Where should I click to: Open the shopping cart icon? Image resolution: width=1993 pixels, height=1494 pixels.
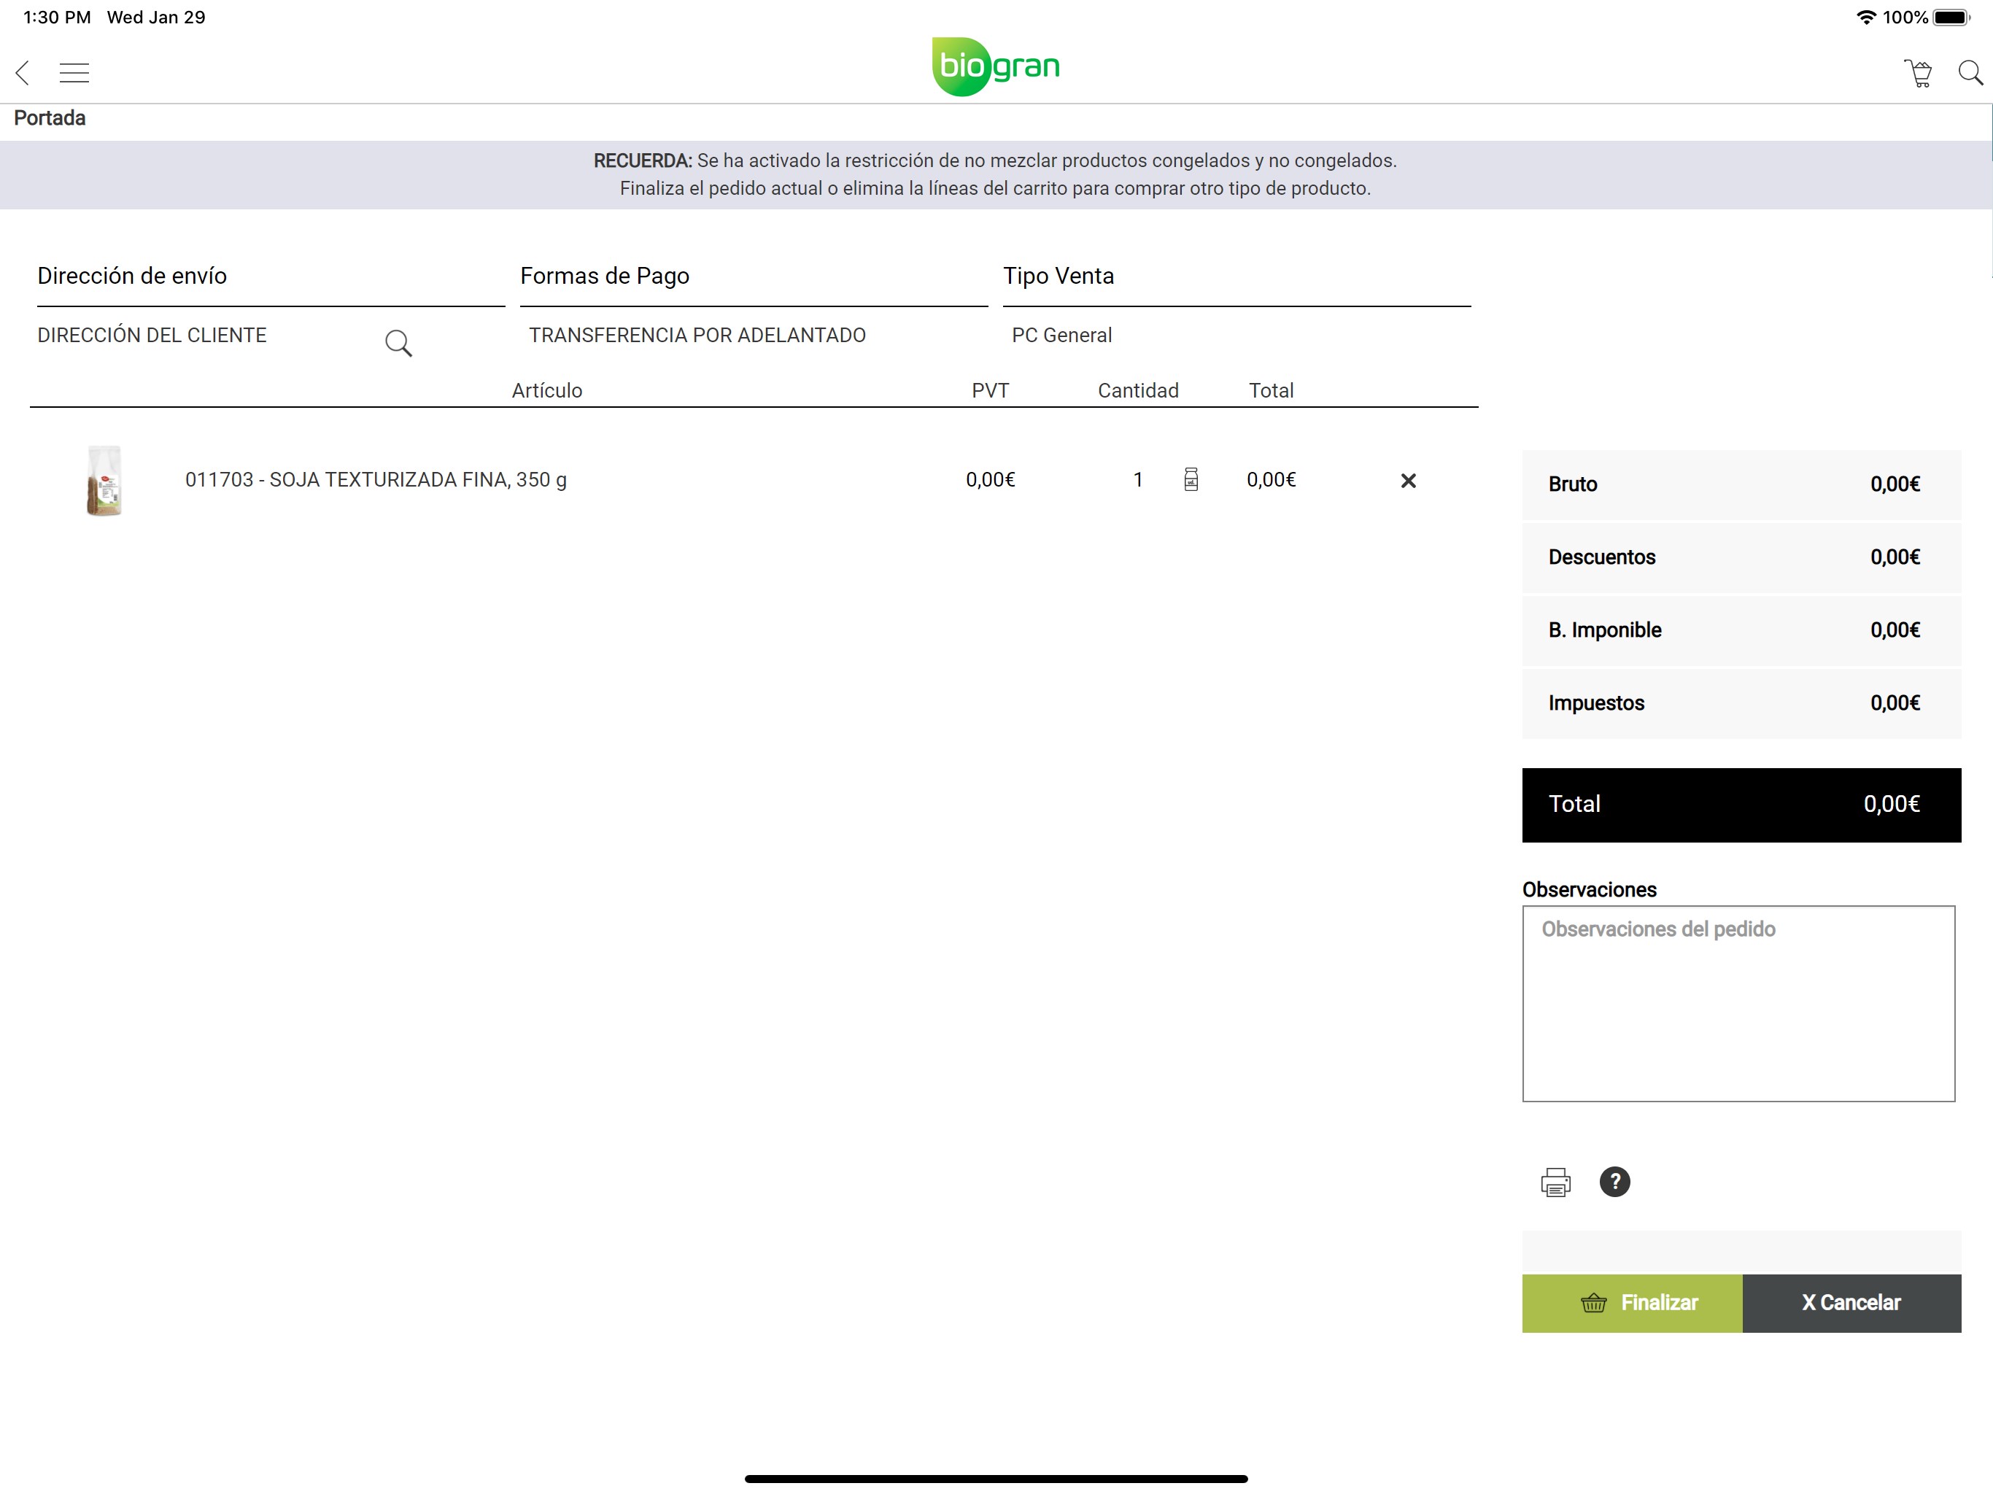(1918, 73)
